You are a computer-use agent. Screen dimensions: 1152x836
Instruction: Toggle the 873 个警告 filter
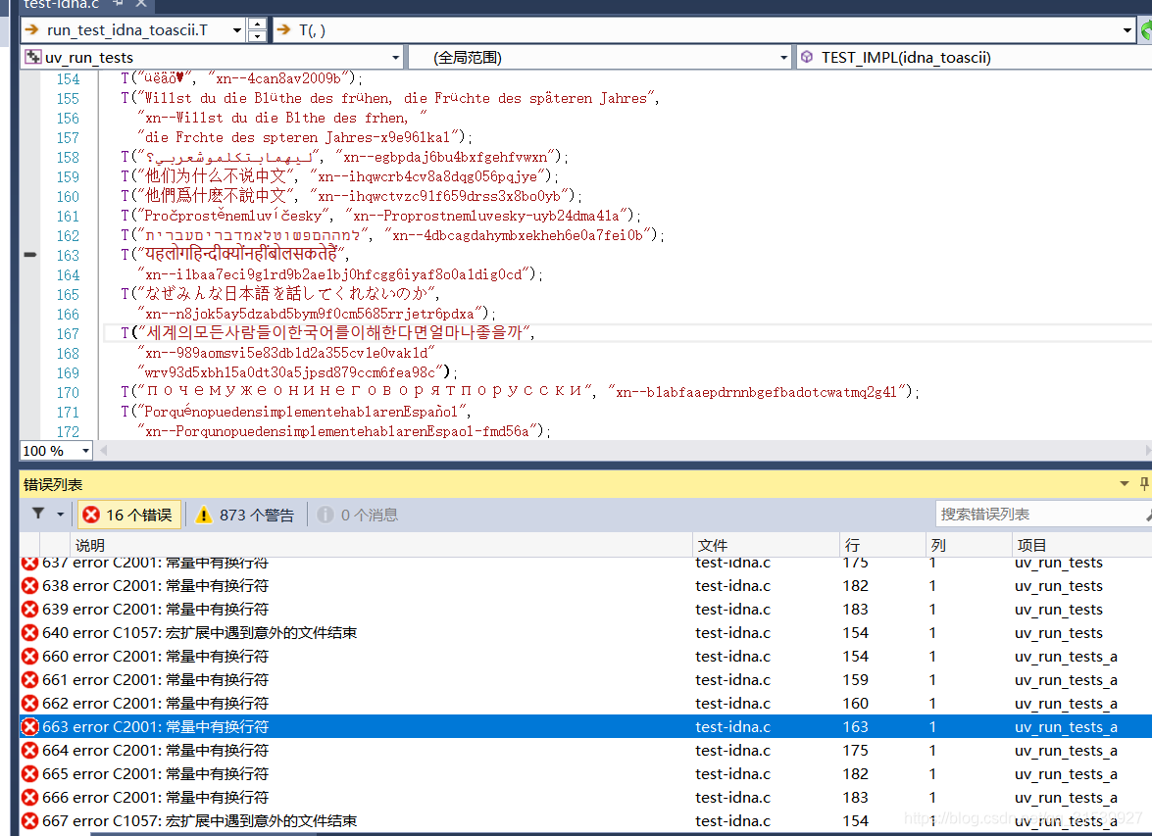tap(244, 514)
